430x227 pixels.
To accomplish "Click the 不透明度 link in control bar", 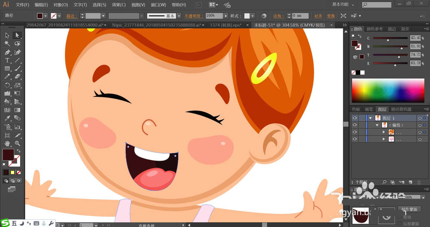I will point(194,16).
